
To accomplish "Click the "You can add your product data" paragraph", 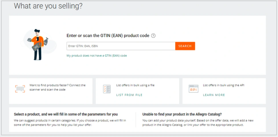I will tap(198, 123).
